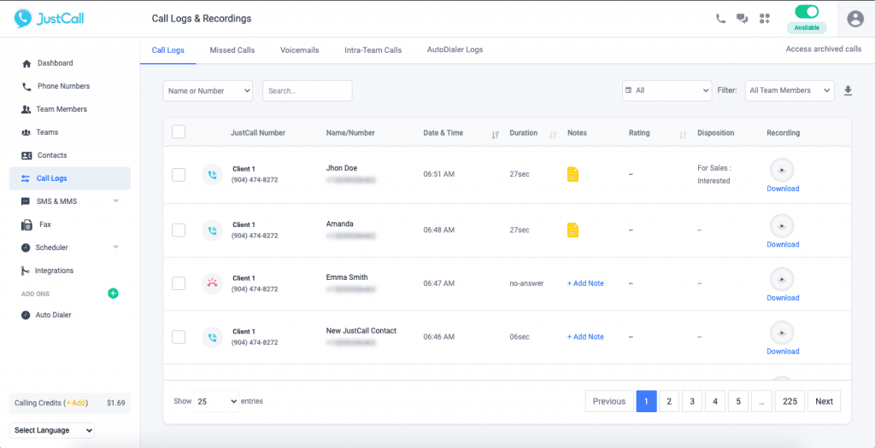Screen dimensions: 875x448
Task: Click the green add-ons plus icon
Action: click(x=114, y=293)
